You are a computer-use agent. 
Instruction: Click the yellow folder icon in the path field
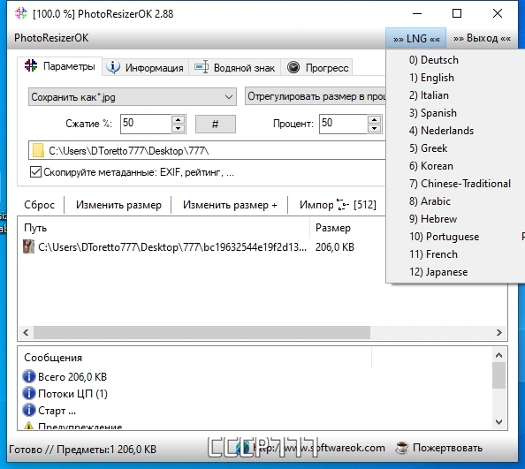(x=38, y=150)
